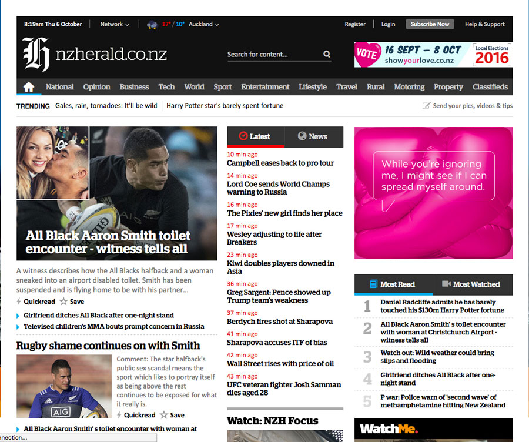Open trending Gales, rain, tornadoes story
Screen dimensions: 529x442
(x=106, y=106)
